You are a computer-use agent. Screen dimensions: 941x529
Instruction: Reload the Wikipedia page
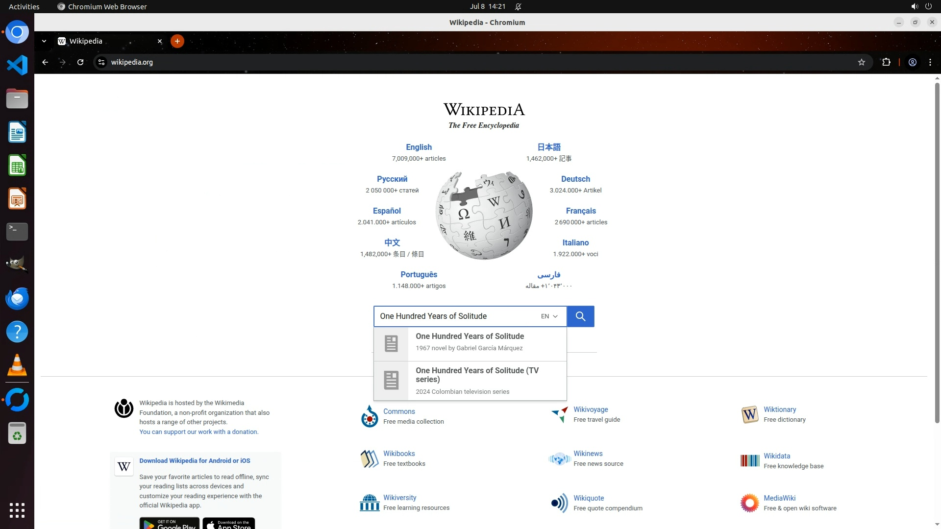pos(80,62)
